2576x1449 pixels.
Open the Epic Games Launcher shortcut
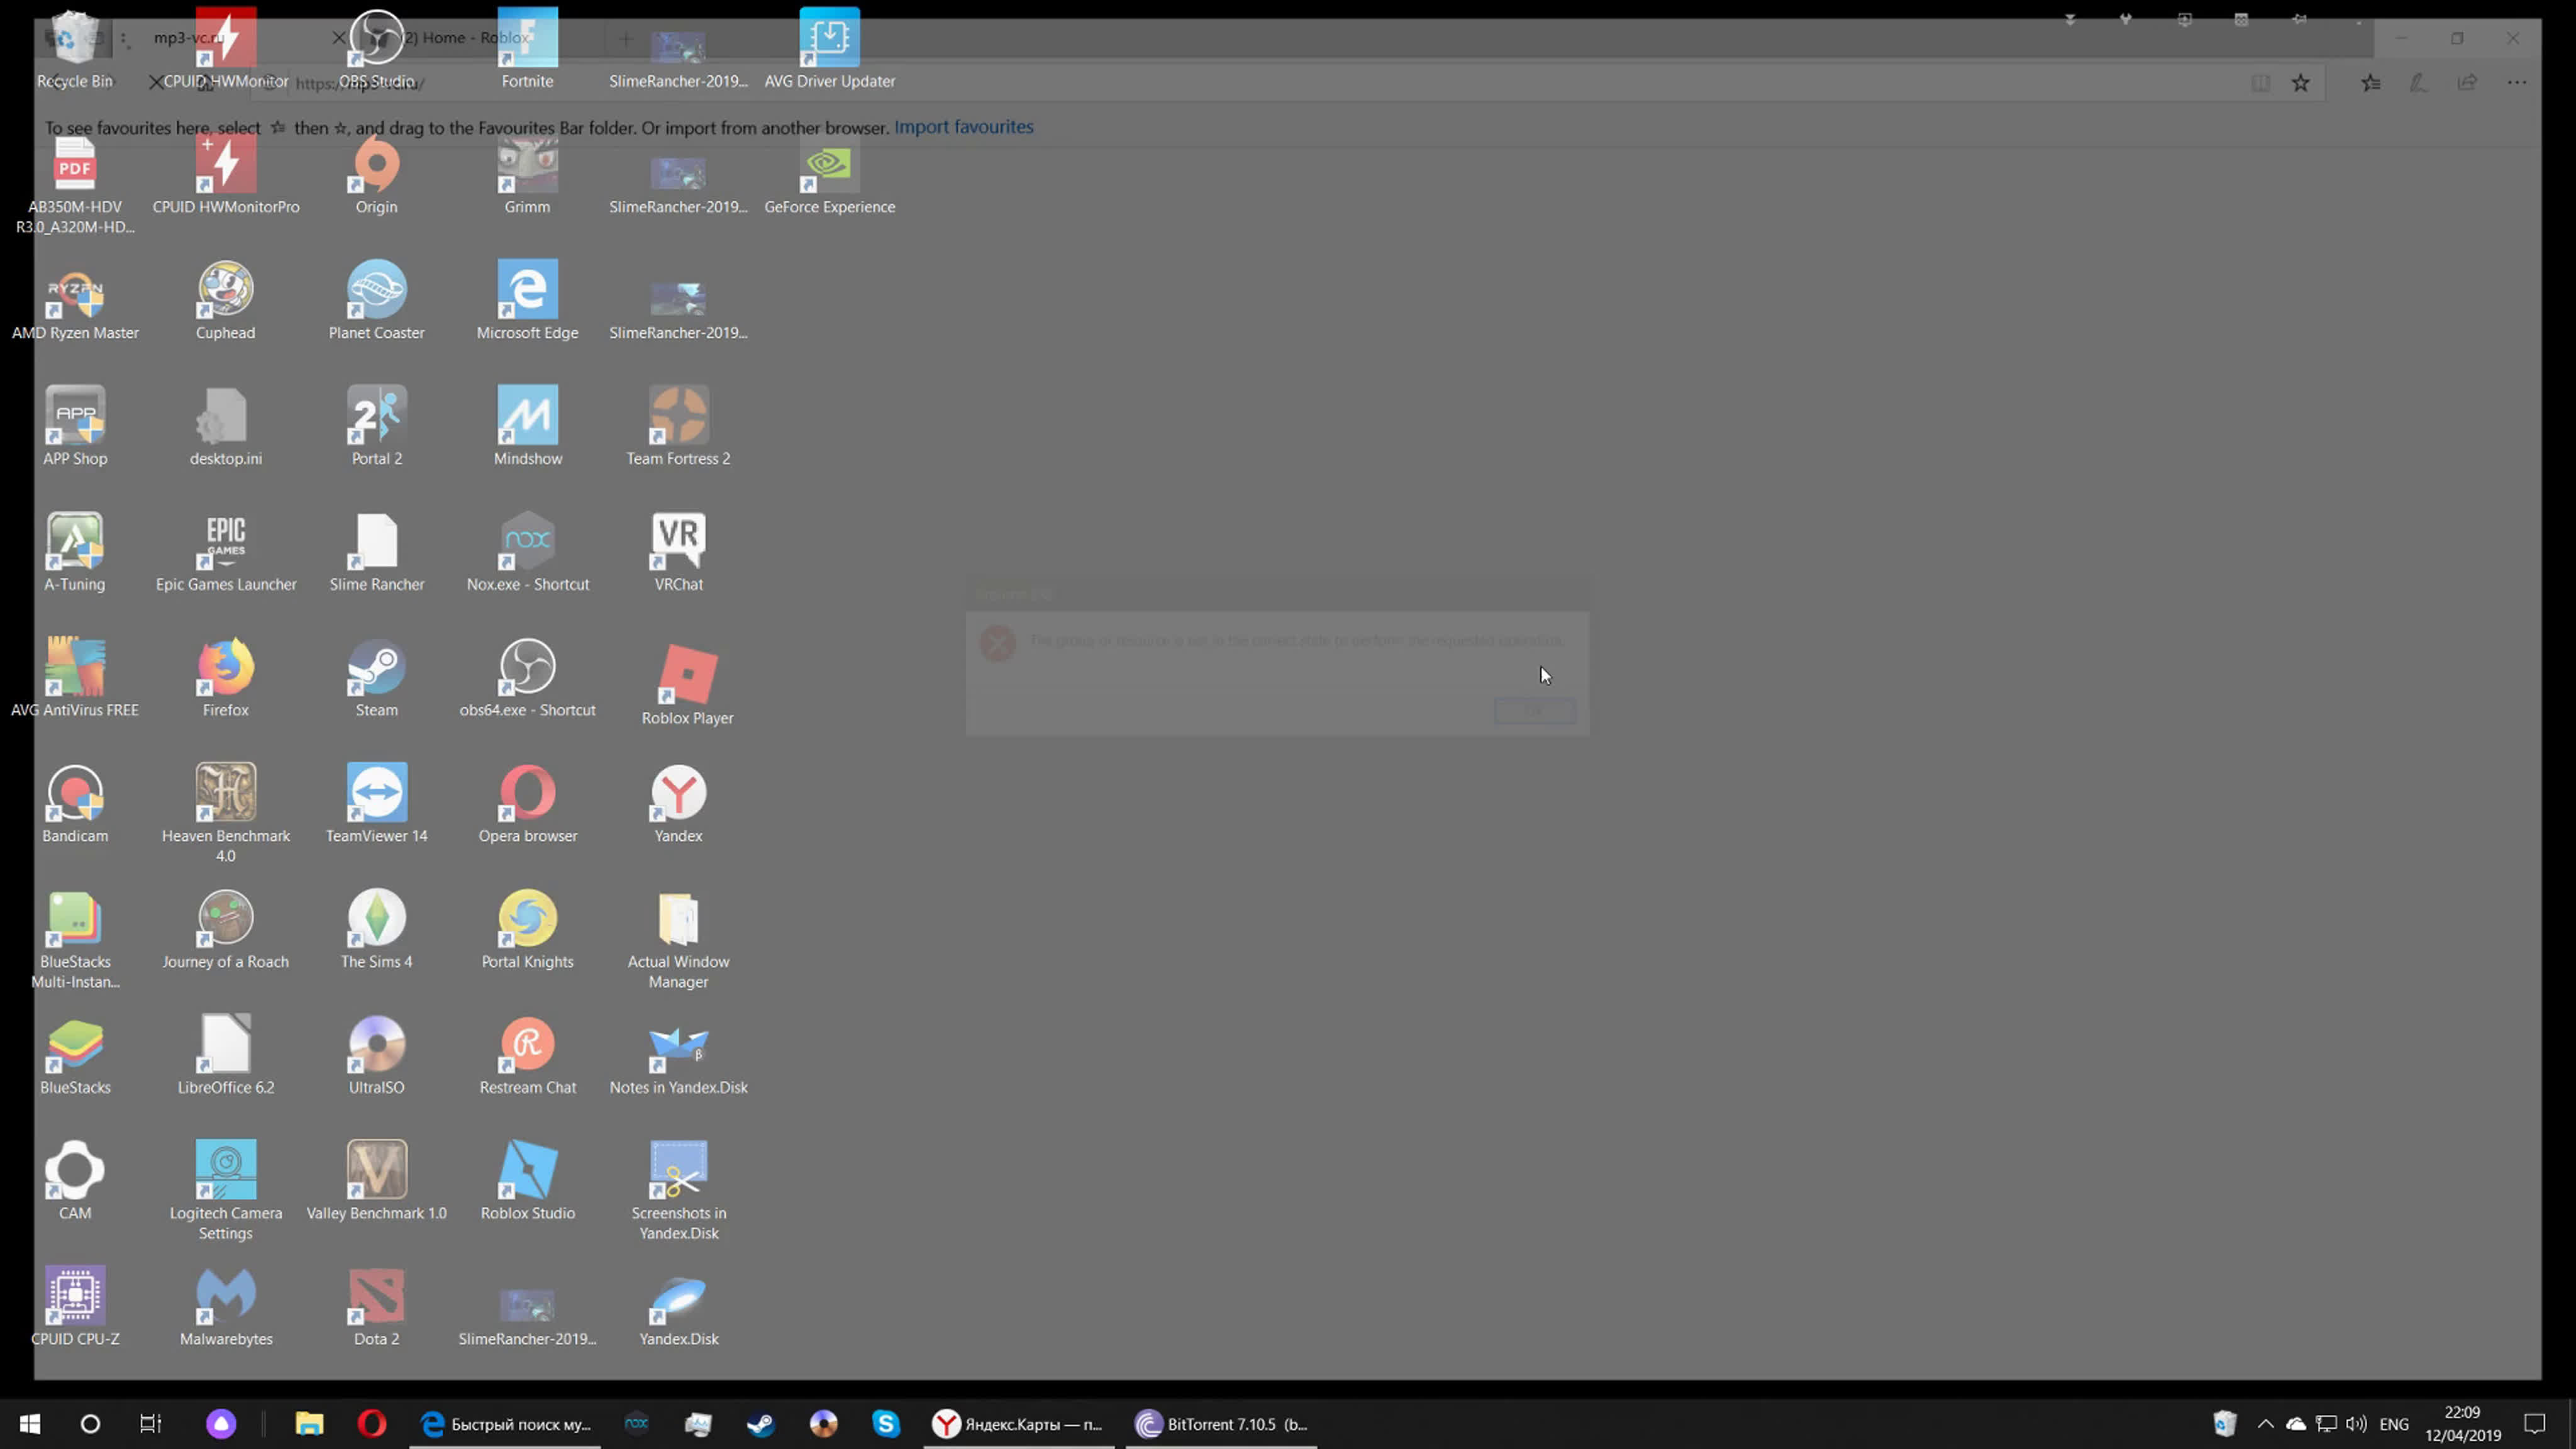point(225,553)
